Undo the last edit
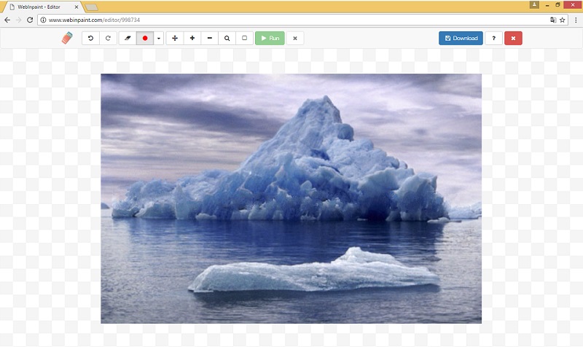The image size is (583, 347). tap(90, 38)
